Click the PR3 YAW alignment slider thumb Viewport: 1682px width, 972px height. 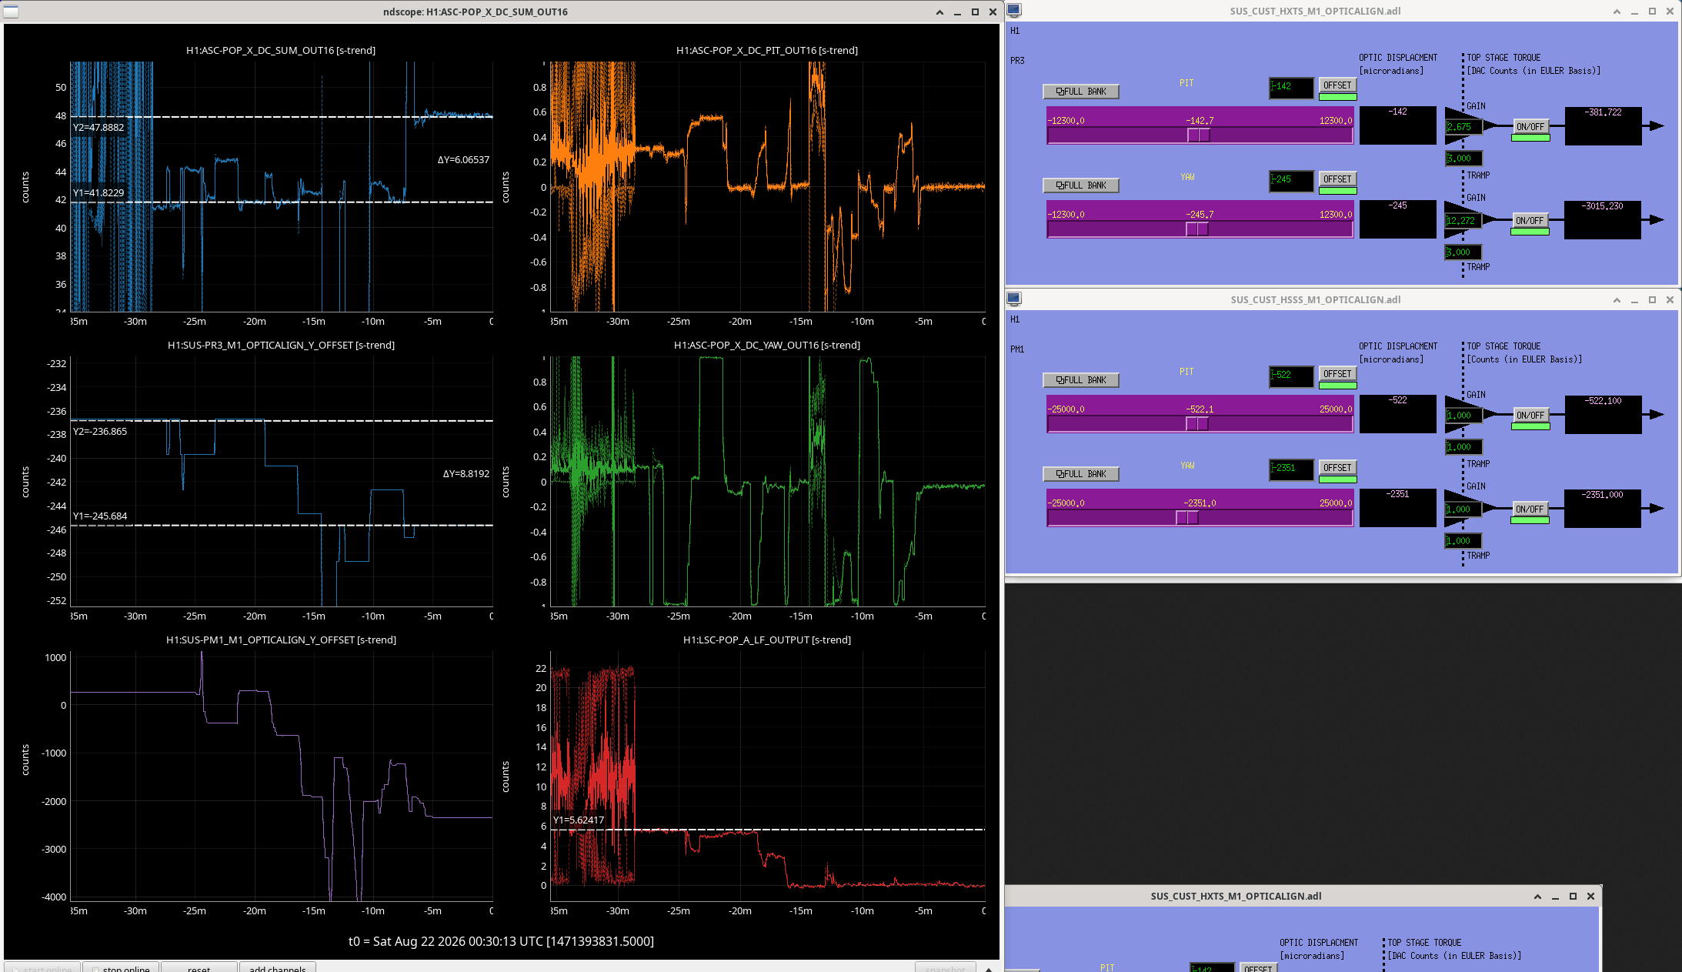point(1197,229)
